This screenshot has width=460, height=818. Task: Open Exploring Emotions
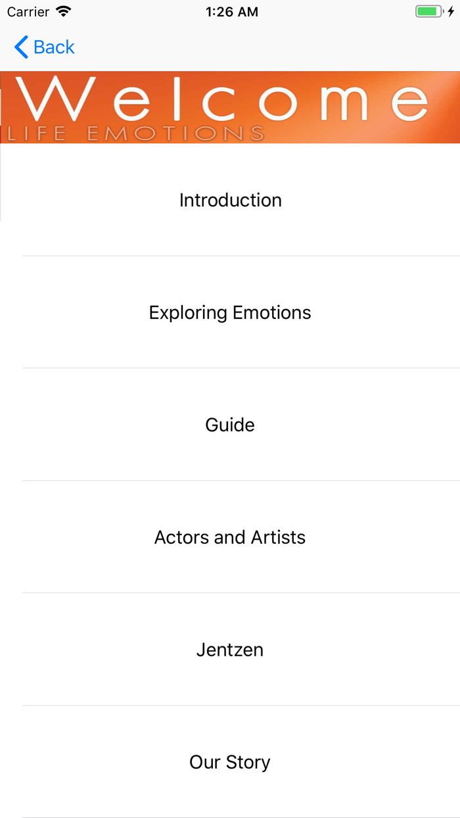[x=230, y=312]
